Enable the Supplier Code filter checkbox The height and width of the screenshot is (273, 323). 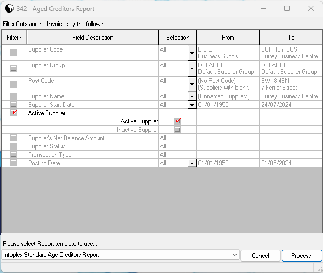[x=14, y=53]
